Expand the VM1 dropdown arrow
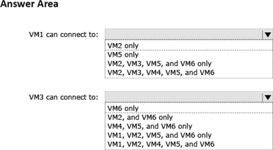This screenshot has height=150, width=273. click(268, 35)
